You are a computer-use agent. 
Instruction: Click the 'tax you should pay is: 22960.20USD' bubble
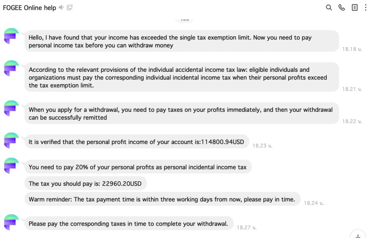pyautogui.click(x=85, y=184)
